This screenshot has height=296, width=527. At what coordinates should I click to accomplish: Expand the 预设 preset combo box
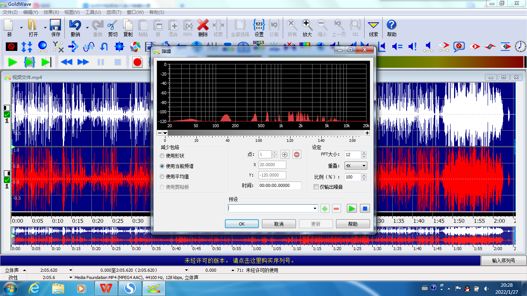point(315,209)
